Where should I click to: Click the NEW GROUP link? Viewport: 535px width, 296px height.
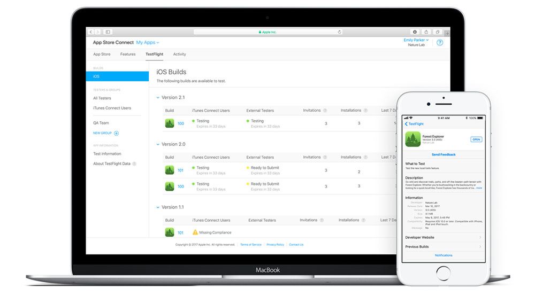(x=102, y=133)
